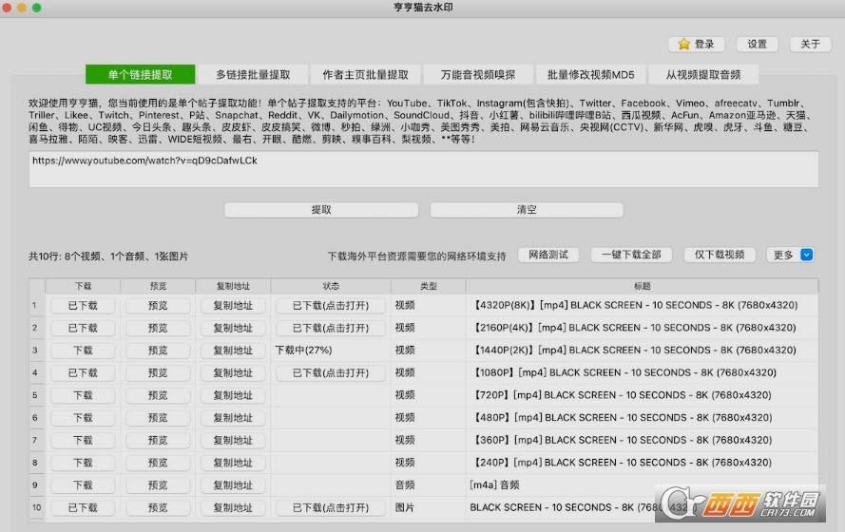
Task: Open downloaded 1080P file status button
Action: point(331,373)
